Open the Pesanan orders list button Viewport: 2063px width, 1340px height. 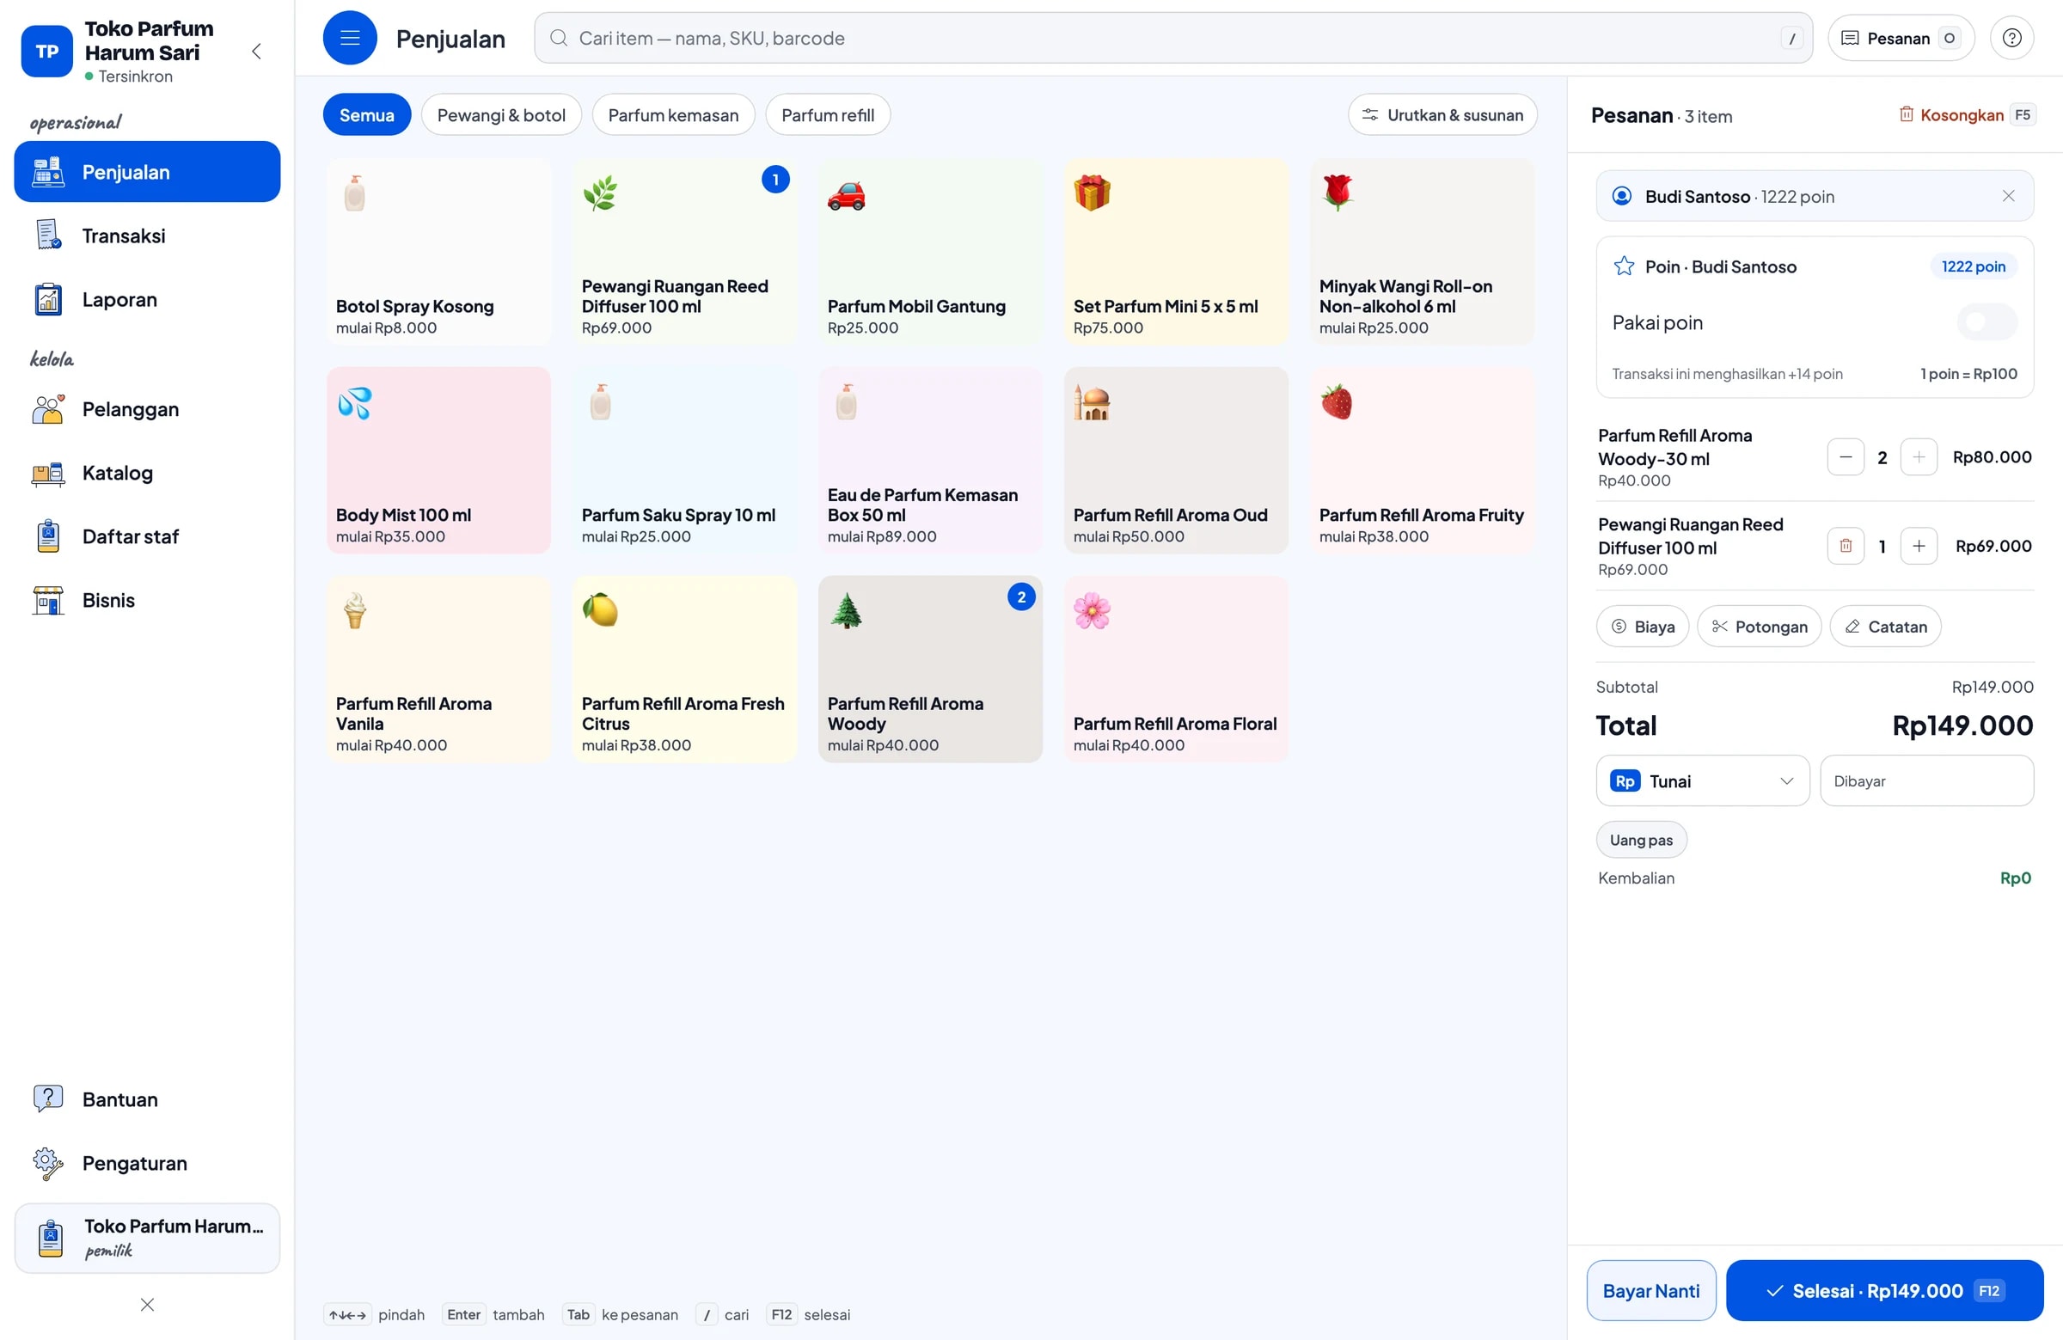(1900, 38)
